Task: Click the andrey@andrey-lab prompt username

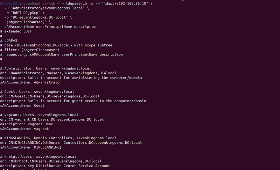Action: tap(37, 3)
